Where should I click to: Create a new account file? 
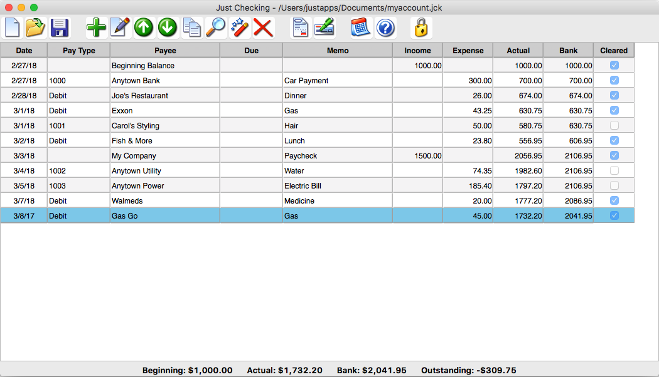pyautogui.click(x=12, y=28)
